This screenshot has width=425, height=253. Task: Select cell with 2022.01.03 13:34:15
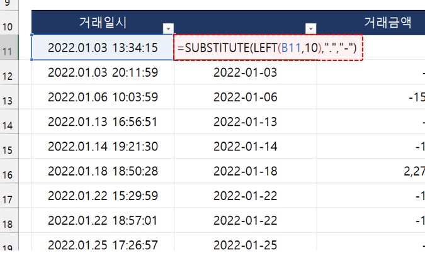tap(102, 47)
